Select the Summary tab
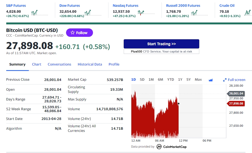The width and height of the screenshot is (252, 153). click(x=17, y=64)
